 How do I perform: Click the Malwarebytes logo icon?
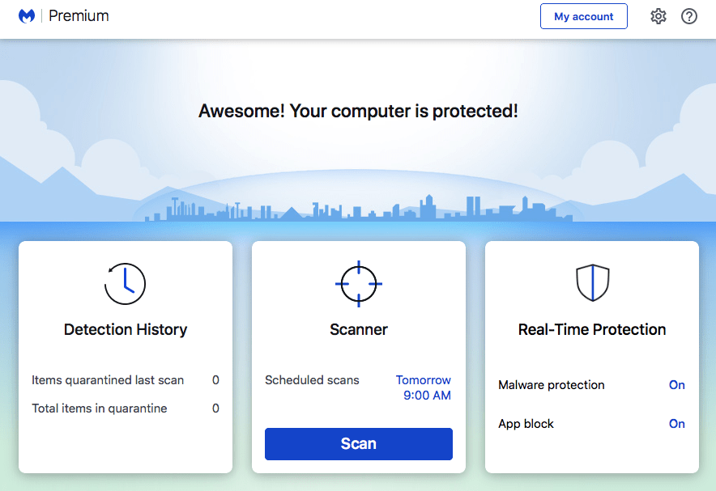pyautogui.click(x=26, y=16)
